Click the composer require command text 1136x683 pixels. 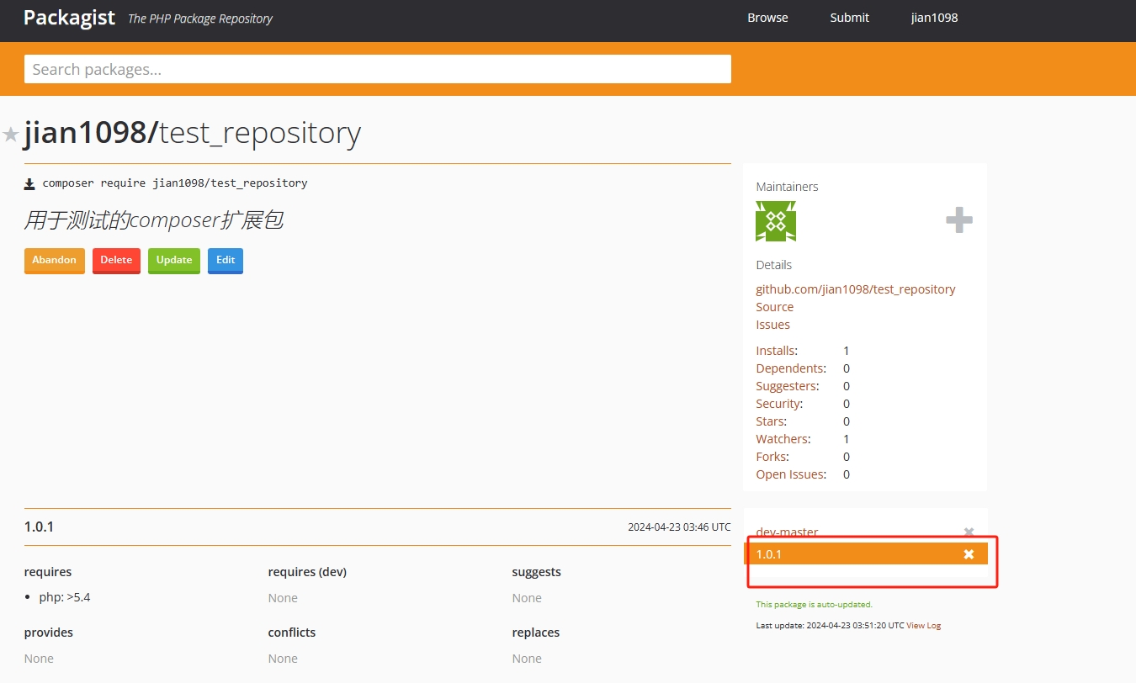tap(175, 183)
